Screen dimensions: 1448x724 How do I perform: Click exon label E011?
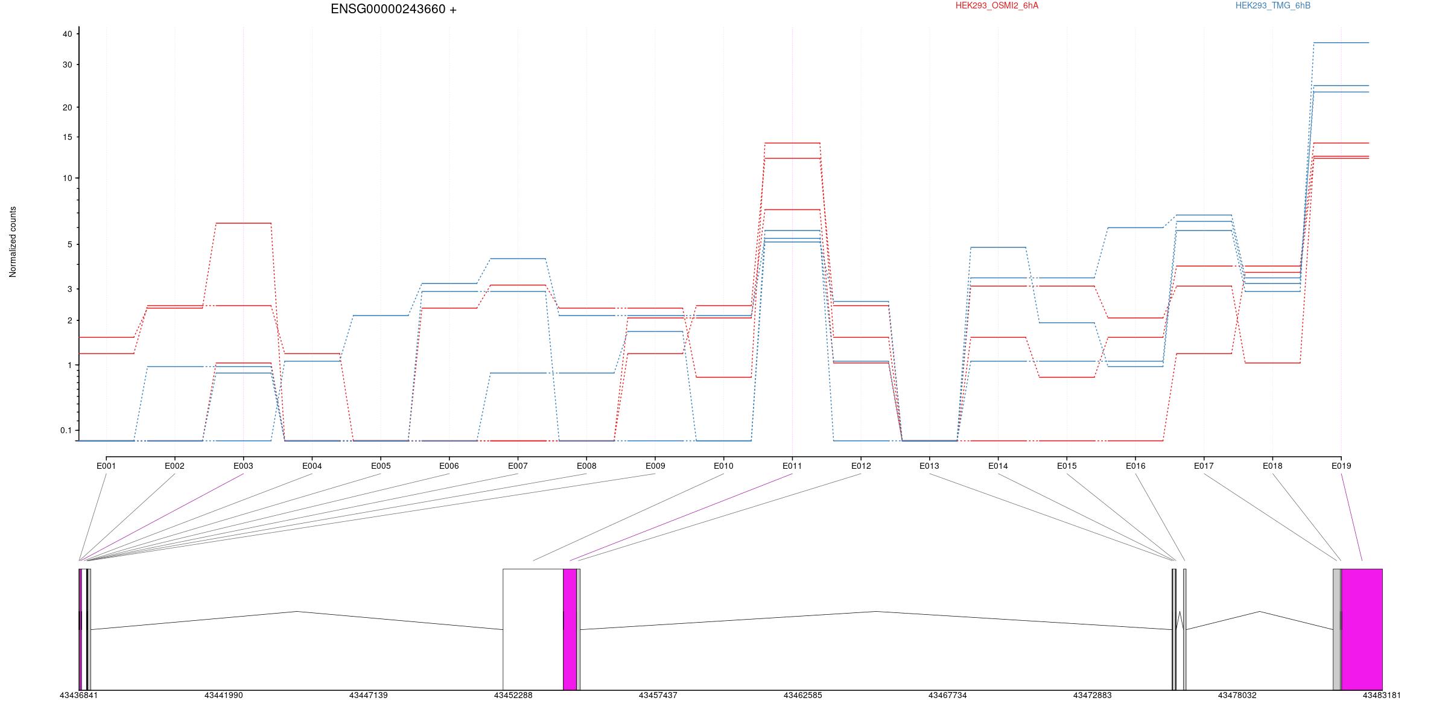tap(792, 466)
